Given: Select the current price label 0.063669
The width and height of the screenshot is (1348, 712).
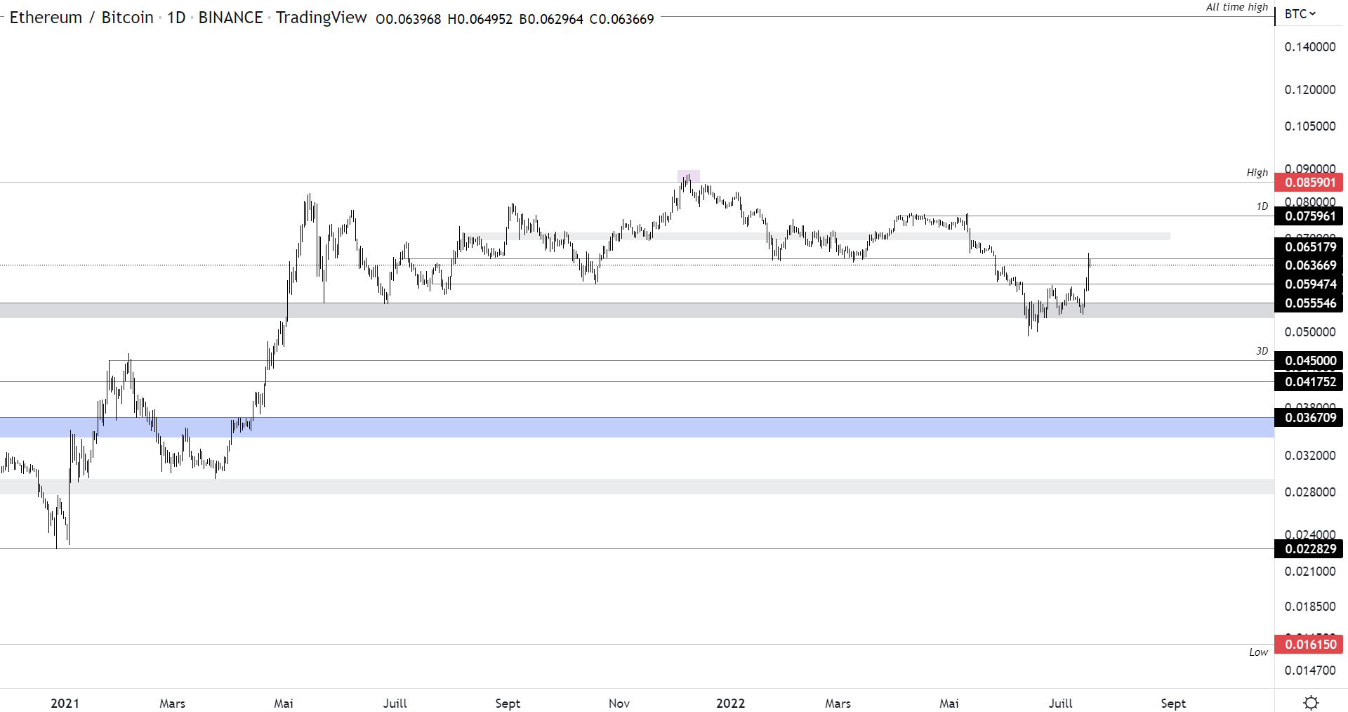Looking at the screenshot, I should 1309,265.
